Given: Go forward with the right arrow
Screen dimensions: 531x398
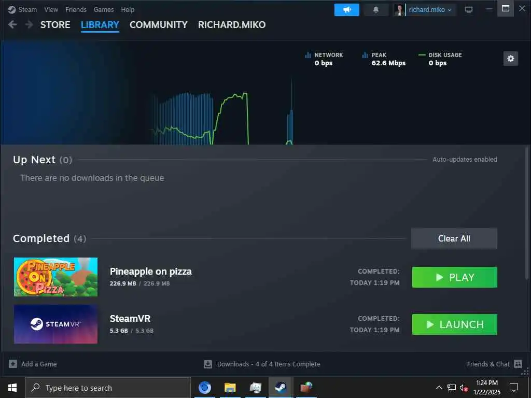Looking at the screenshot, I should click(x=29, y=24).
